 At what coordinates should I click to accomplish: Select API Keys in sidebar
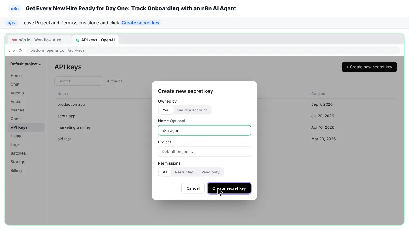point(26,127)
